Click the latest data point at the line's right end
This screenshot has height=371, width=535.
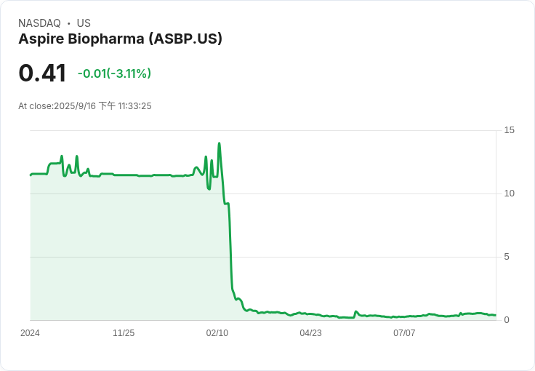(x=495, y=315)
